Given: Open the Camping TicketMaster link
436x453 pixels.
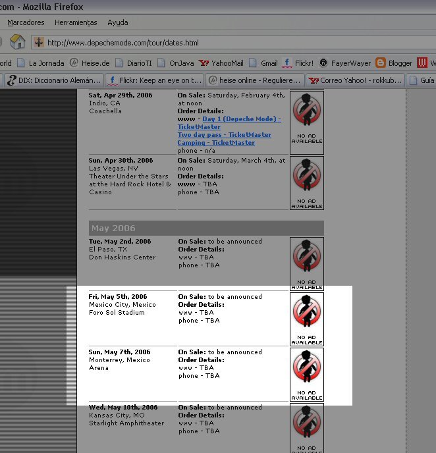Looking at the screenshot, I should [216, 143].
